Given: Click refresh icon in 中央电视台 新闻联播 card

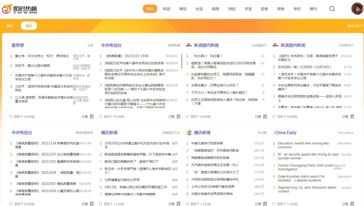Looking at the screenshot, I should click(x=101, y=117).
